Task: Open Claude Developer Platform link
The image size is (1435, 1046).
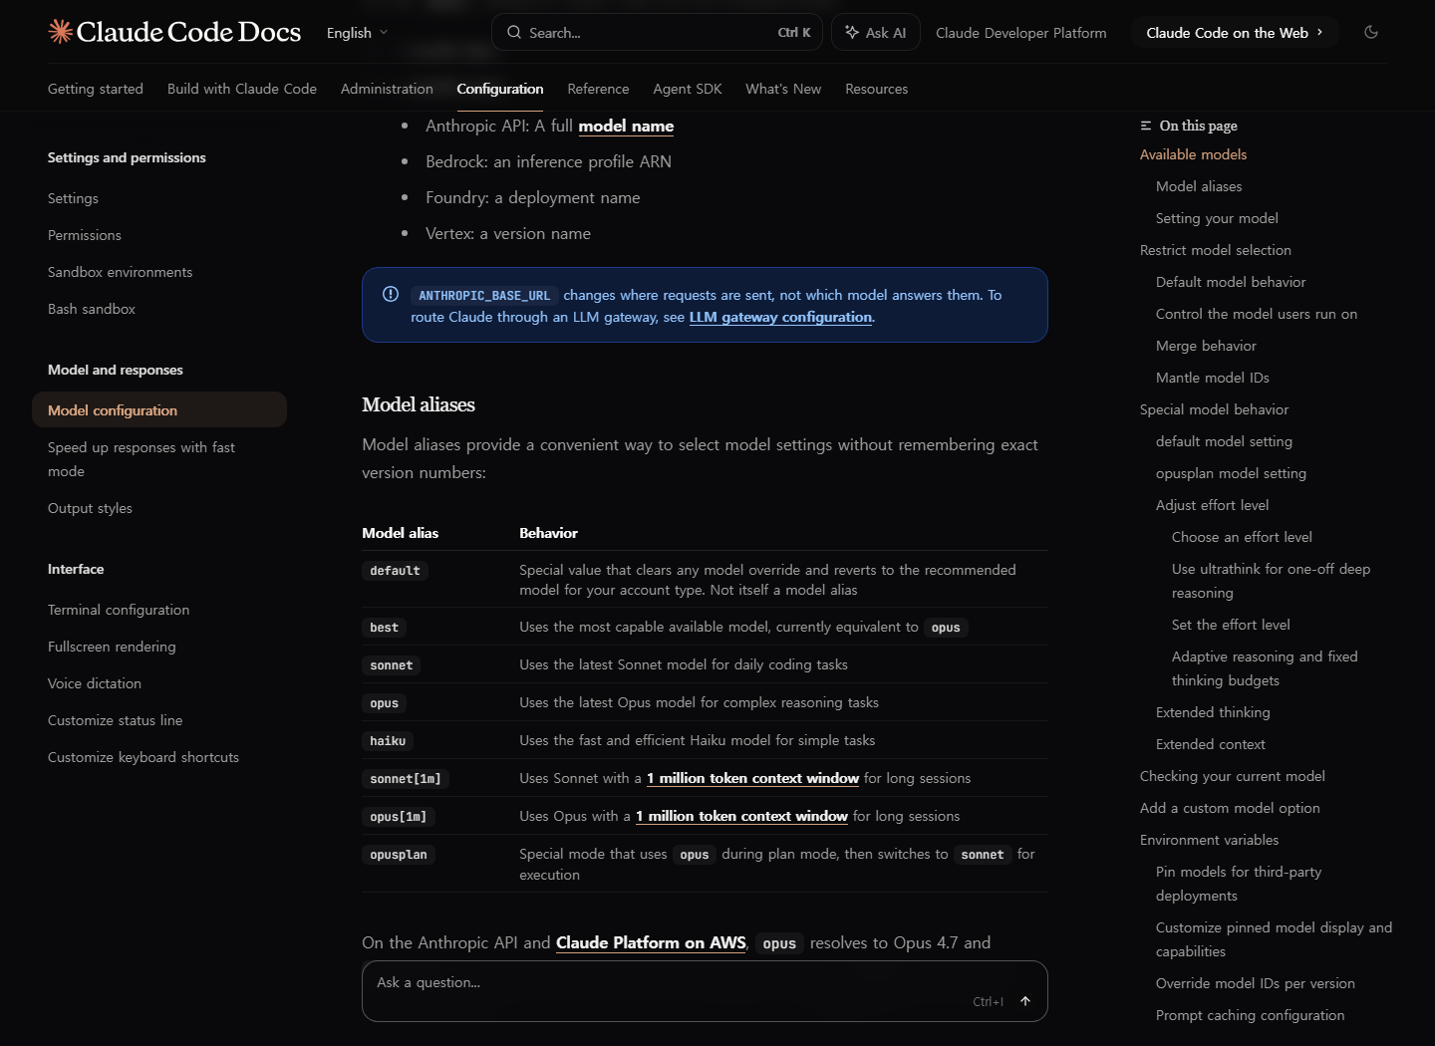Action: tap(1020, 33)
